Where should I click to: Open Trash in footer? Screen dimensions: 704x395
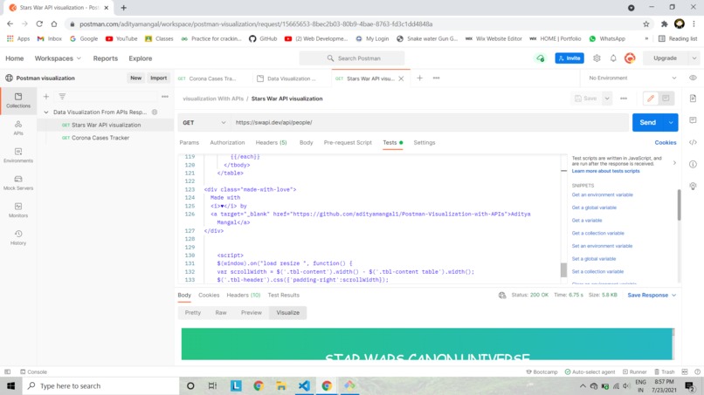(664, 371)
